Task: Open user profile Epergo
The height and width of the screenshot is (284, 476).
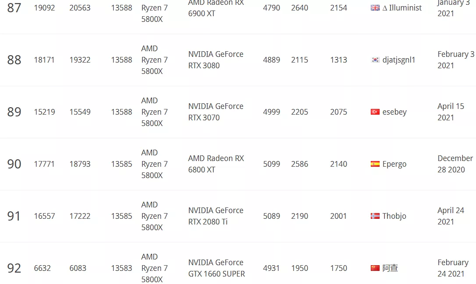Action: pos(394,164)
